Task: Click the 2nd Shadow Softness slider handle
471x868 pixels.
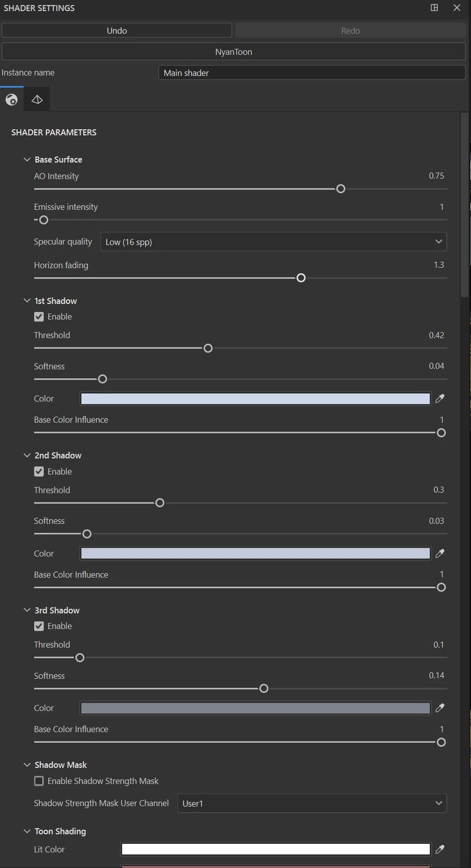Action: 87,534
